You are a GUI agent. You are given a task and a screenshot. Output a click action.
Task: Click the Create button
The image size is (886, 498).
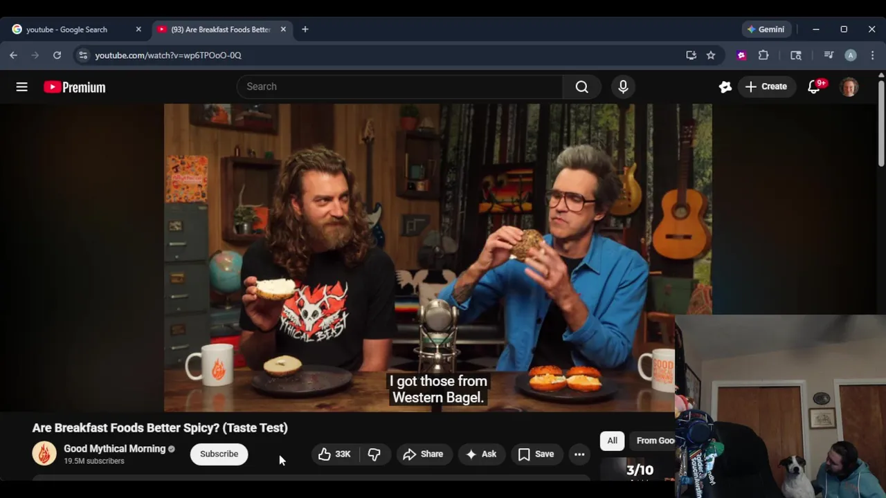(x=766, y=86)
